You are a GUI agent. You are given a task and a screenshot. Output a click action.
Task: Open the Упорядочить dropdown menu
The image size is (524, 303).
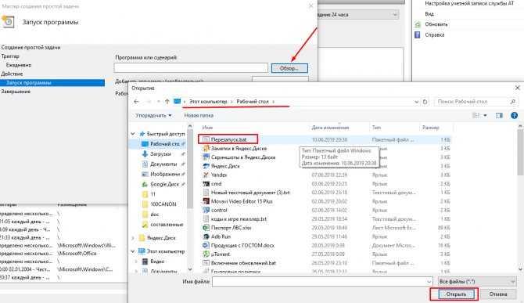153,115
